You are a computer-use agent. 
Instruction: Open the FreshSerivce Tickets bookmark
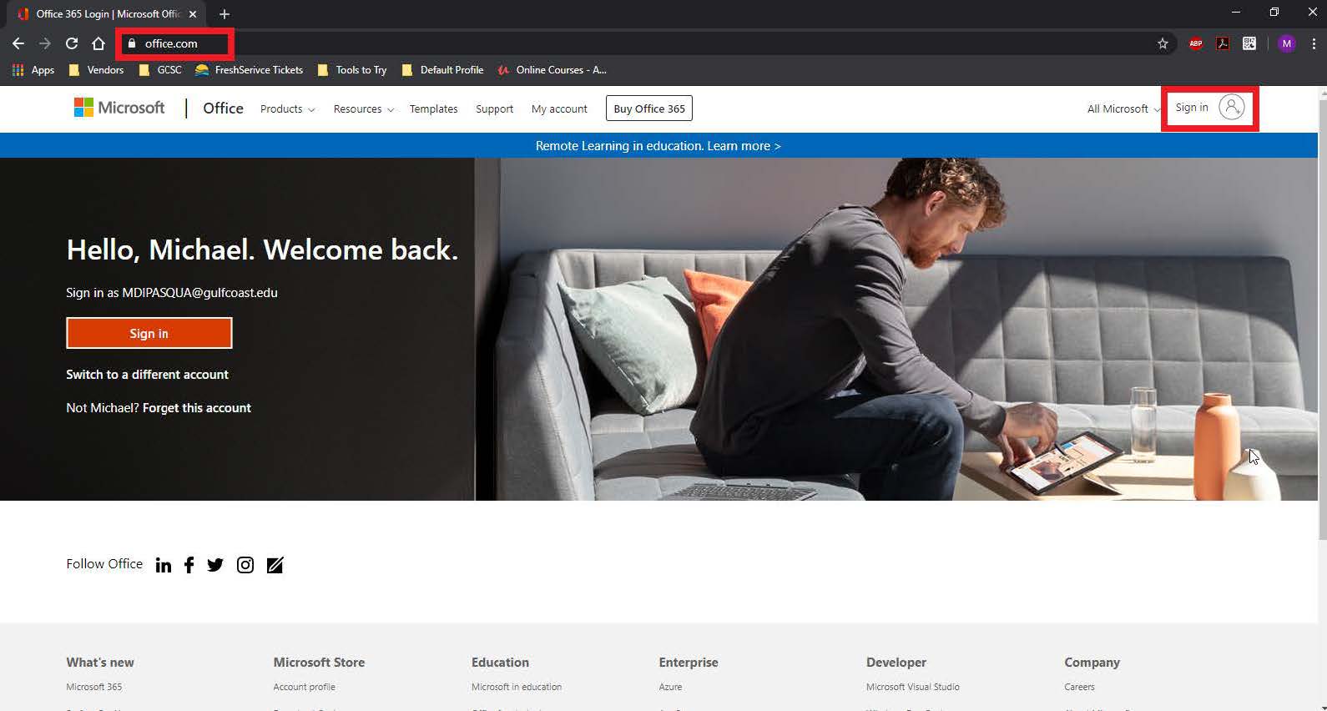tap(249, 70)
